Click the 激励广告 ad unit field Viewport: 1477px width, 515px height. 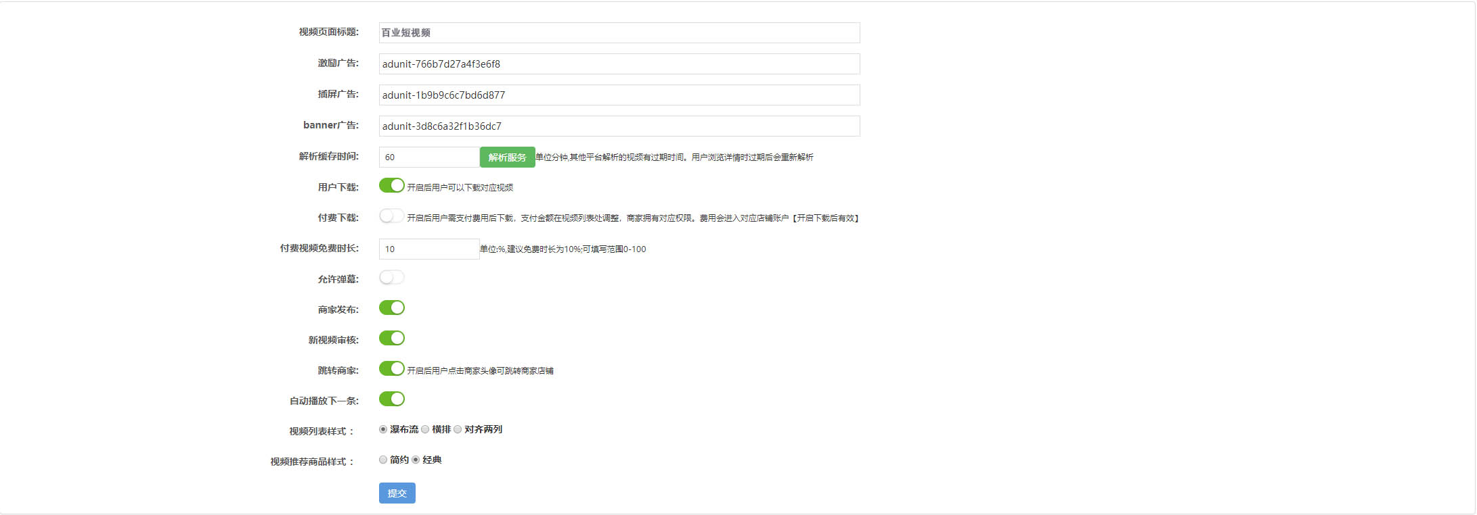click(x=619, y=64)
